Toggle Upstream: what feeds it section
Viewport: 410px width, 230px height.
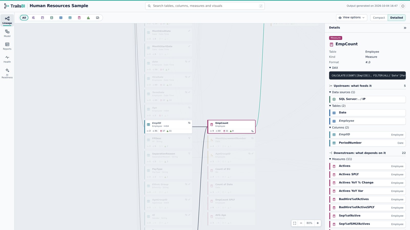pyautogui.click(x=367, y=86)
